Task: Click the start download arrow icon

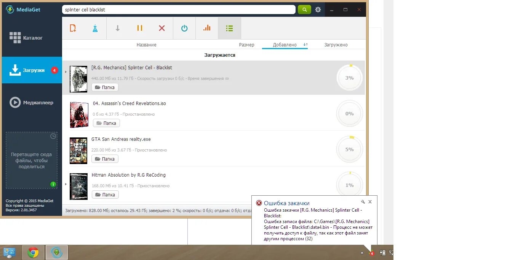Action: pyautogui.click(x=118, y=28)
